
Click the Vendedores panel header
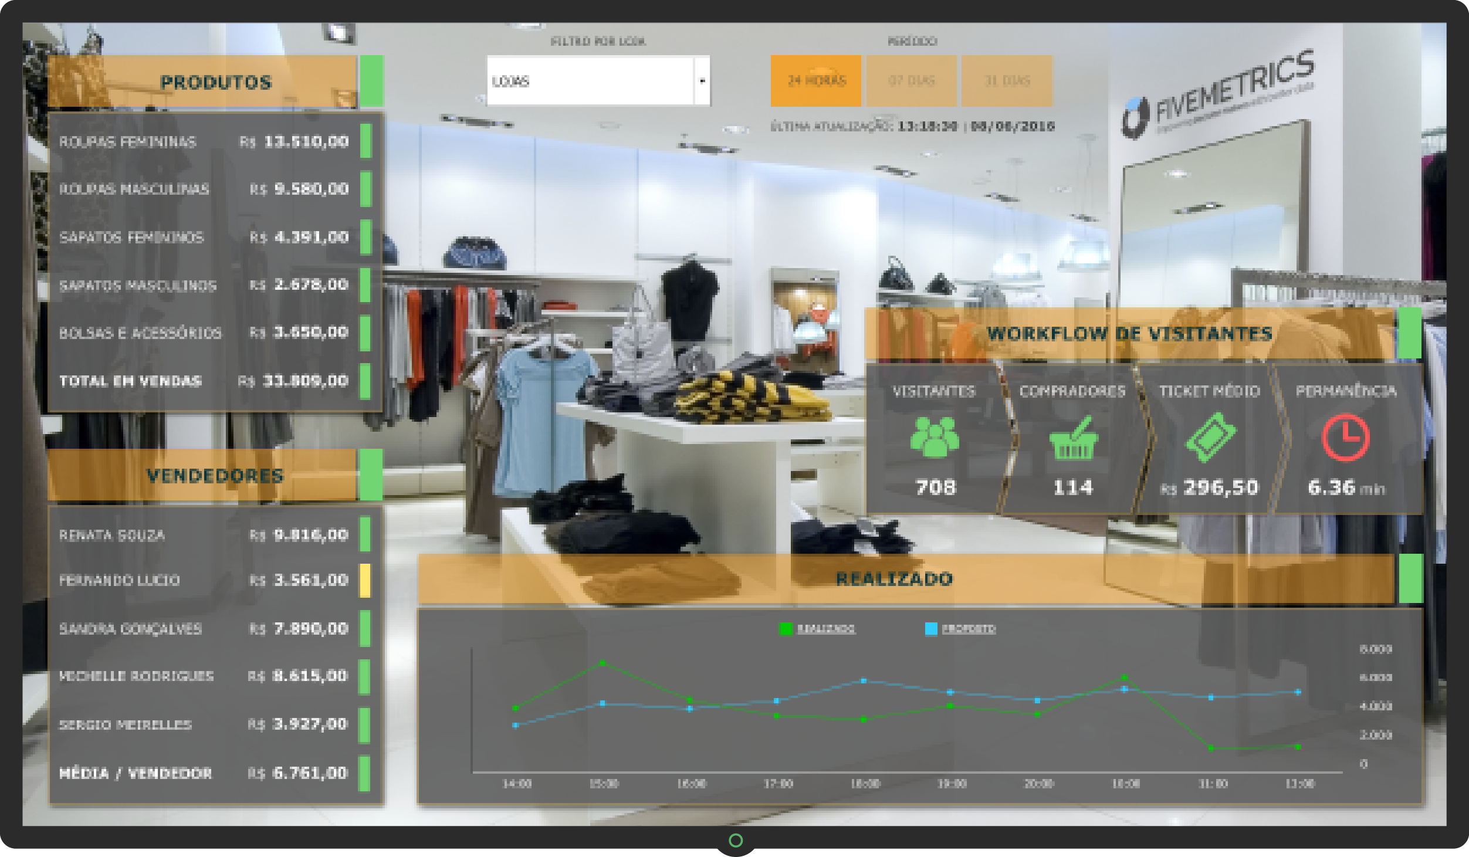(x=202, y=475)
